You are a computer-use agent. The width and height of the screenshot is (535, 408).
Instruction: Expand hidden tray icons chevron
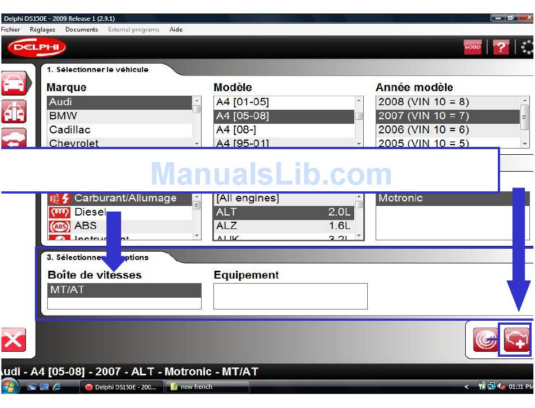(x=466, y=387)
